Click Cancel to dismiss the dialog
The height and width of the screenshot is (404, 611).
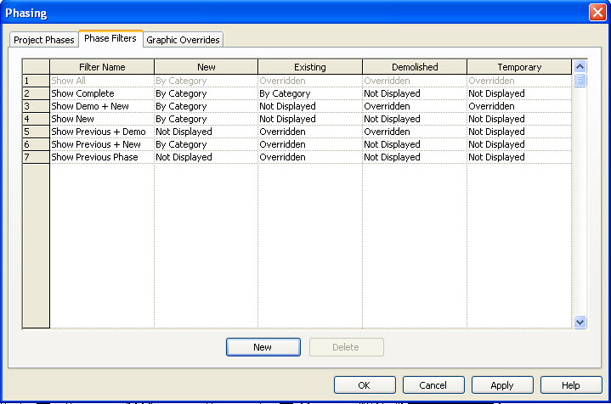tap(433, 385)
